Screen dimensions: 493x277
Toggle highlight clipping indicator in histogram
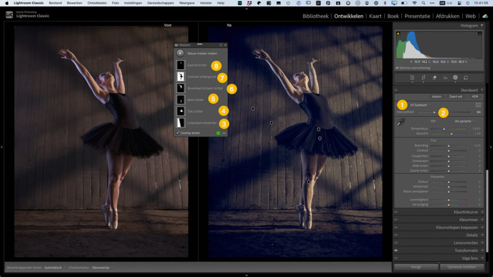480,33
